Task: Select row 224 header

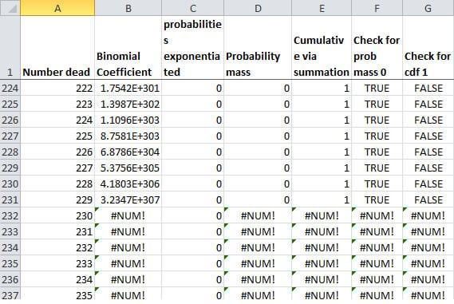Action: coord(10,88)
